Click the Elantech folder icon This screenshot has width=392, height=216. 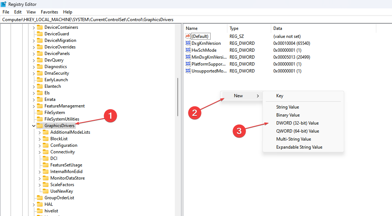tap(40, 86)
